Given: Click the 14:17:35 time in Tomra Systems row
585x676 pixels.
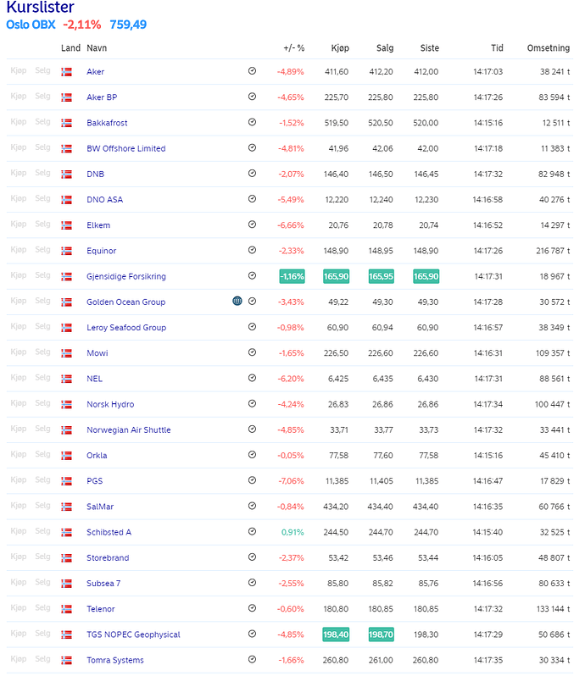Looking at the screenshot, I should click(488, 660).
